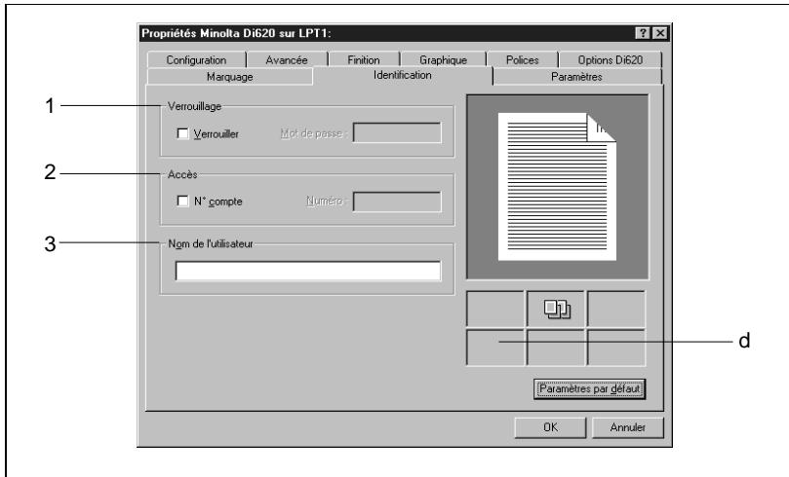Click the Accès group label
Screen dimensions: 789x477
pos(182,174)
